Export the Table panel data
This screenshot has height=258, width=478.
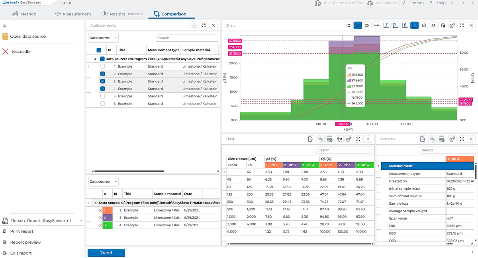[x=310, y=139]
